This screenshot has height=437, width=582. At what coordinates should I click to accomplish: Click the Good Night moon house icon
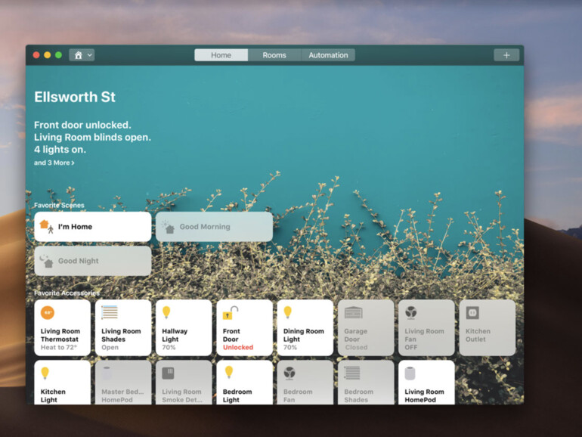coord(46,261)
